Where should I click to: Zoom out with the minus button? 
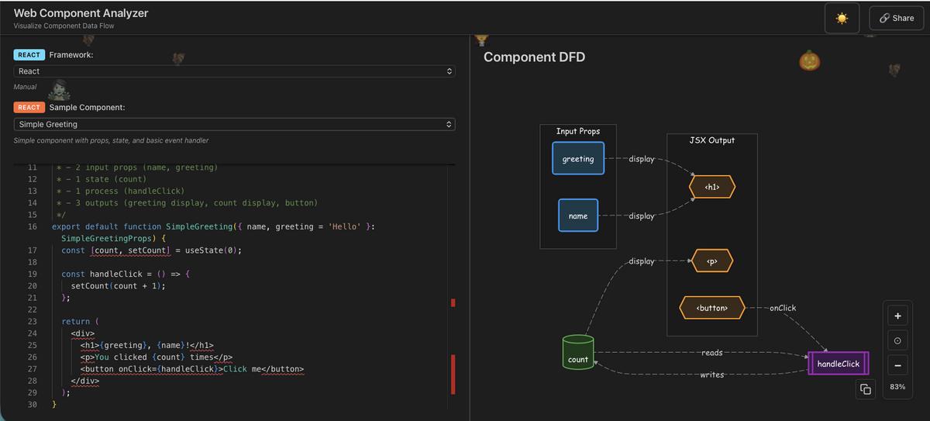(x=897, y=365)
